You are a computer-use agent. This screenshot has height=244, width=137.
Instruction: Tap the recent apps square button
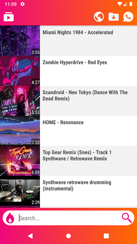pyautogui.click(x=106, y=236)
